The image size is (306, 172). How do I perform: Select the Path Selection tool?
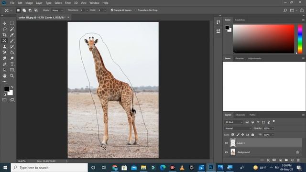(4, 70)
